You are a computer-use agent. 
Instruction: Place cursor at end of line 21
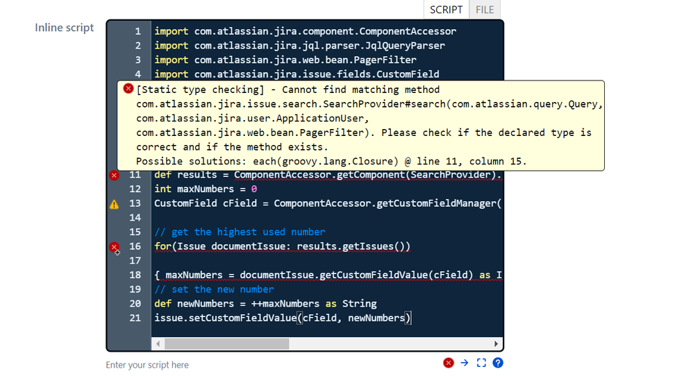click(412, 318)
